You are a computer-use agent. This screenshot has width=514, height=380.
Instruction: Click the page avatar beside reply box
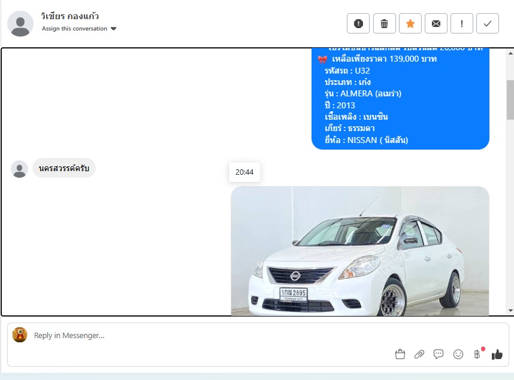click(20, 335)
